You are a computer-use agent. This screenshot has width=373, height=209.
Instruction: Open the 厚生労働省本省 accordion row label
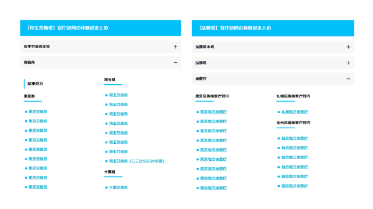[x=37, y=46]
